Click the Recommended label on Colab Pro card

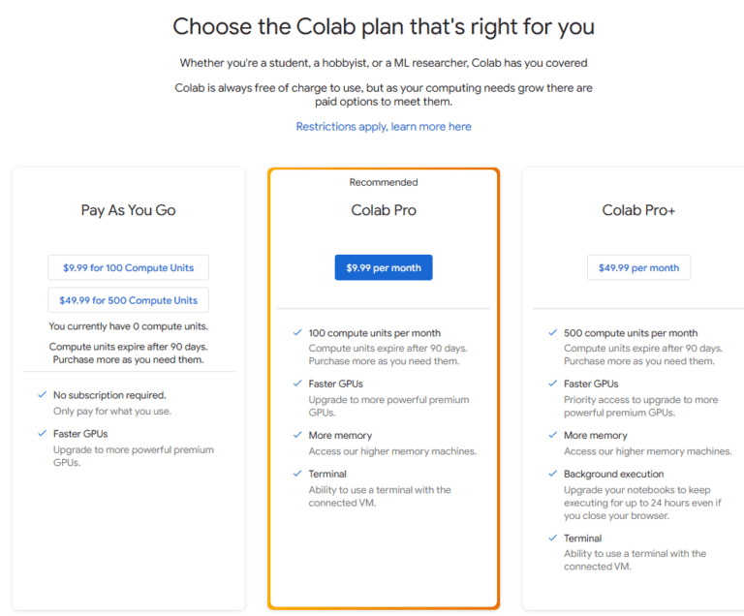point(384,182)
